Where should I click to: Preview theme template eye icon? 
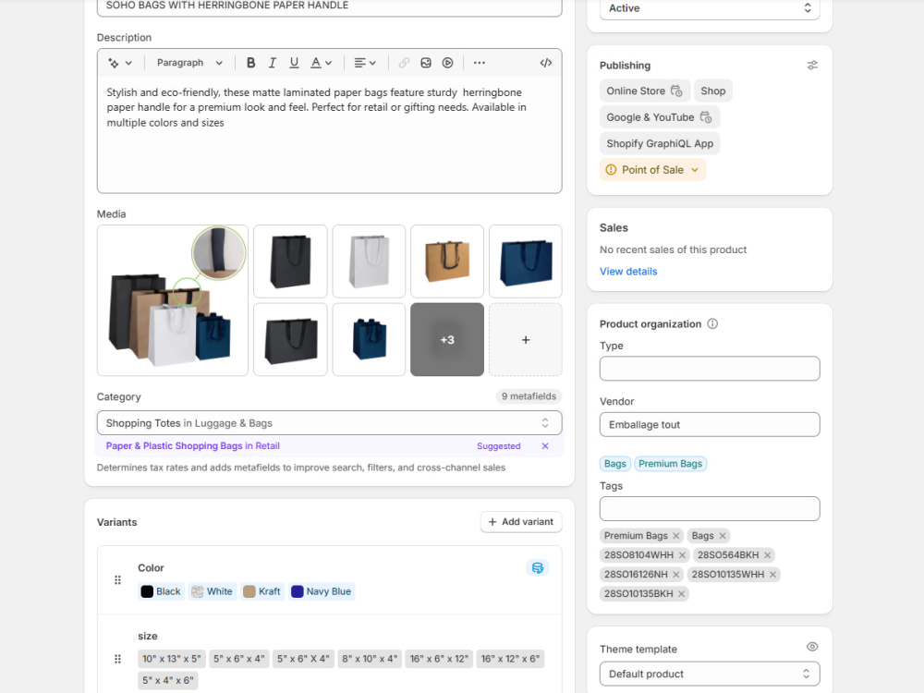tap(812, 647)
